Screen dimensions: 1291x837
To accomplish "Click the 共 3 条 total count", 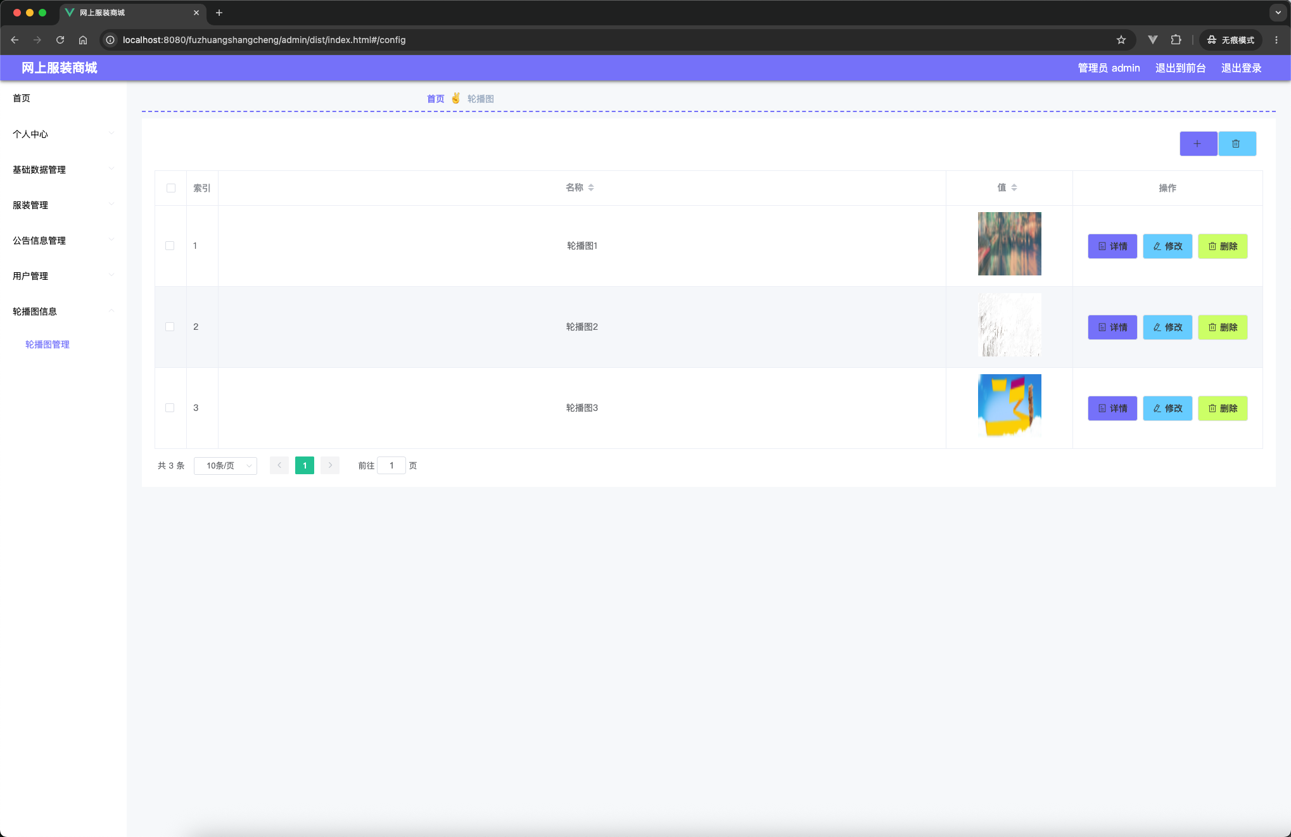I will (x=171, y=465).
